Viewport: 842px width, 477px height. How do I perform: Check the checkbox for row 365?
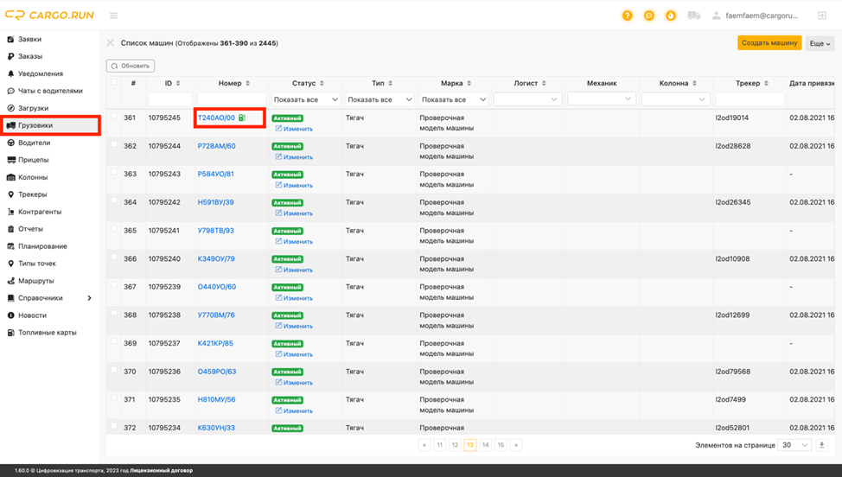tap(114, 229)
